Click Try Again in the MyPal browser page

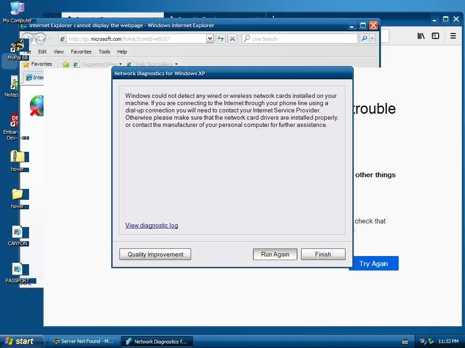[374, 263]
